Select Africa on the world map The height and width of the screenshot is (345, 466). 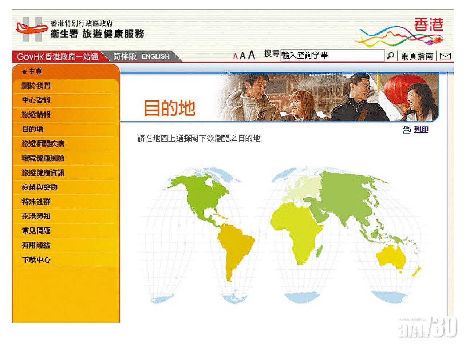click(x=299, y=229)
